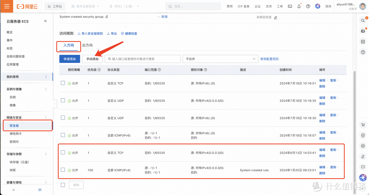Check the first 自定义 TCP IPv6 rule checkbox
369x195 pixels.
pos(63,83)
